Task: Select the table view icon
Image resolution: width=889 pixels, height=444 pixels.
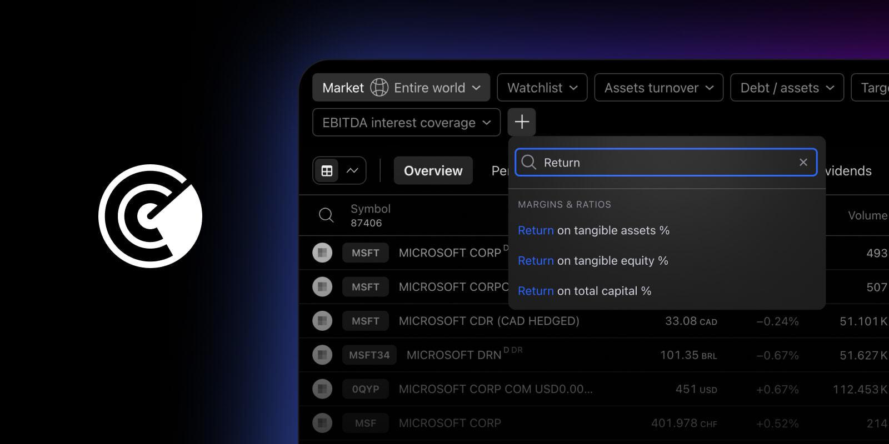Action: tap(327, 171)
